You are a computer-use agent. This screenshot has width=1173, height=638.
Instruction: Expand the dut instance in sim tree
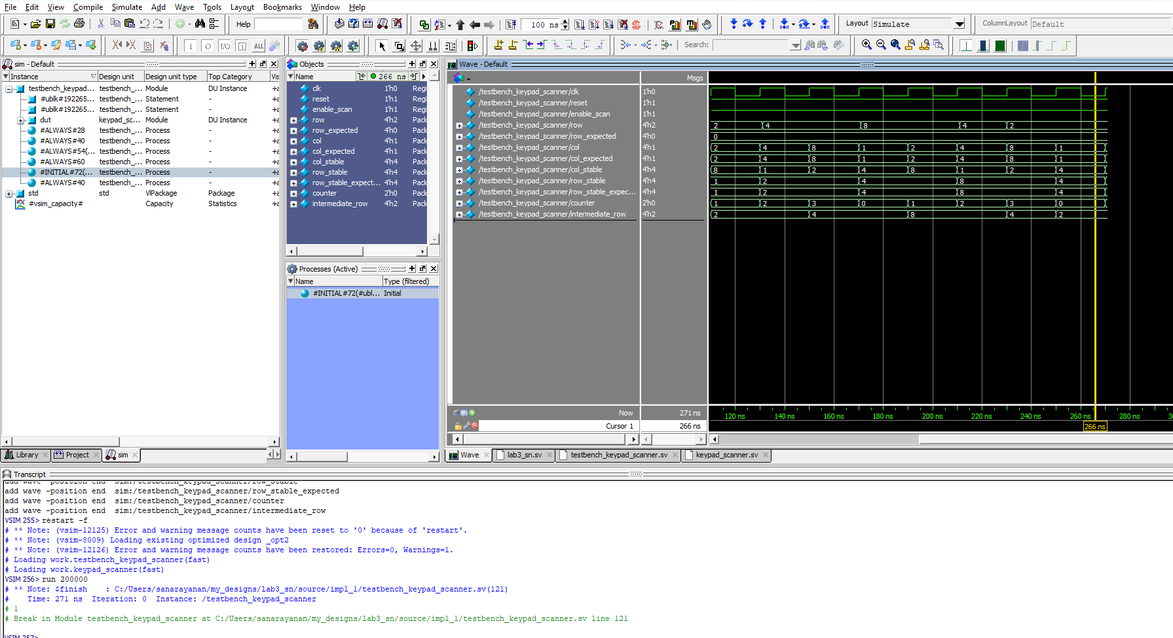20,120
